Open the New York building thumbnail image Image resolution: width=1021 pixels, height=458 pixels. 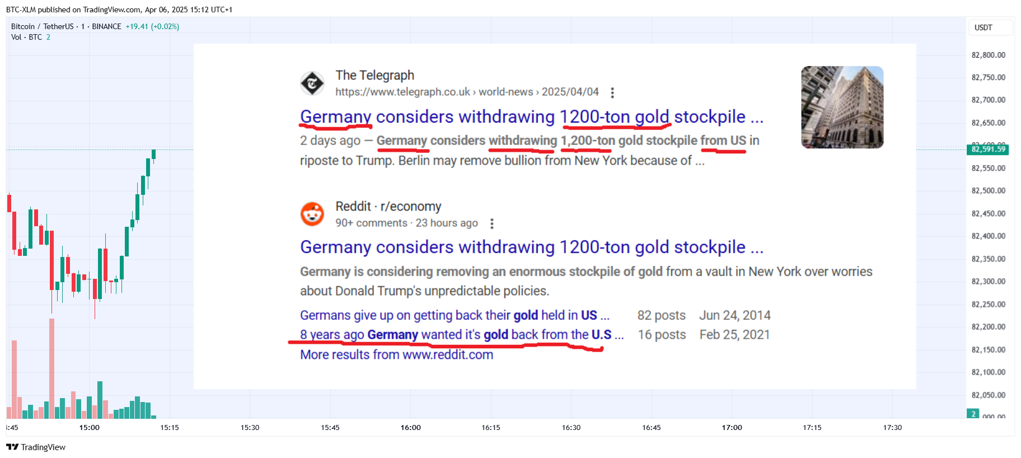click(x=842, y=108)
